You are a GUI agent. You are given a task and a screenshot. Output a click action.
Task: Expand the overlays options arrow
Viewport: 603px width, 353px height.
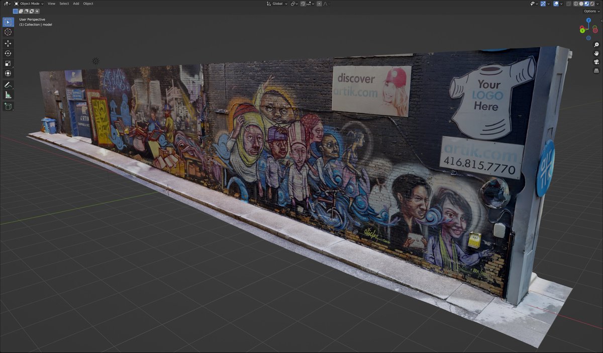(561, 4)
